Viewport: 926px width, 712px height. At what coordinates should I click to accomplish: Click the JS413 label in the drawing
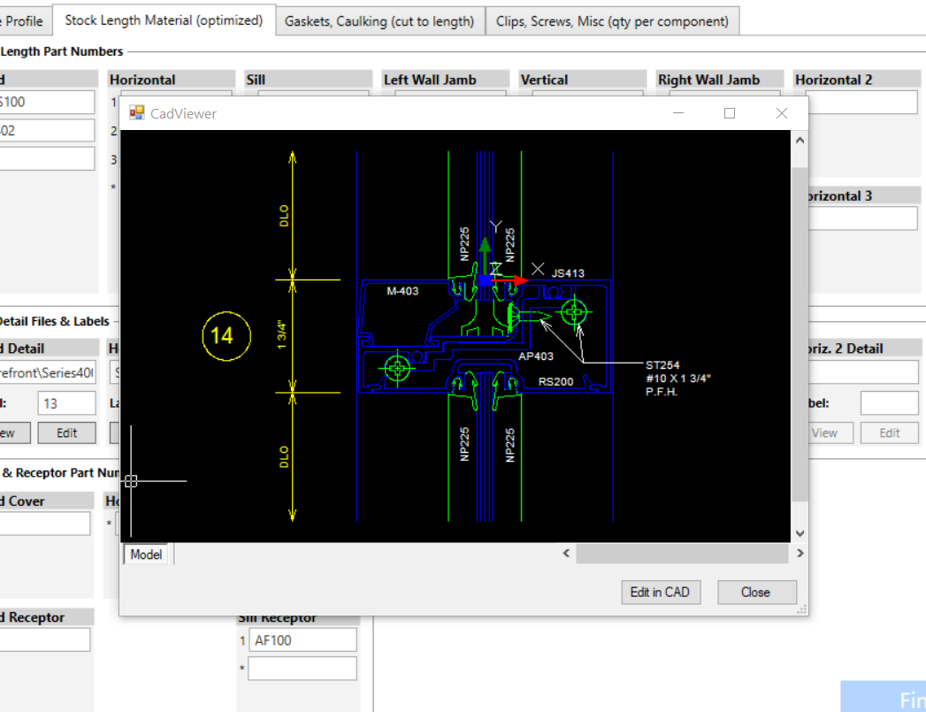point(568,273)
